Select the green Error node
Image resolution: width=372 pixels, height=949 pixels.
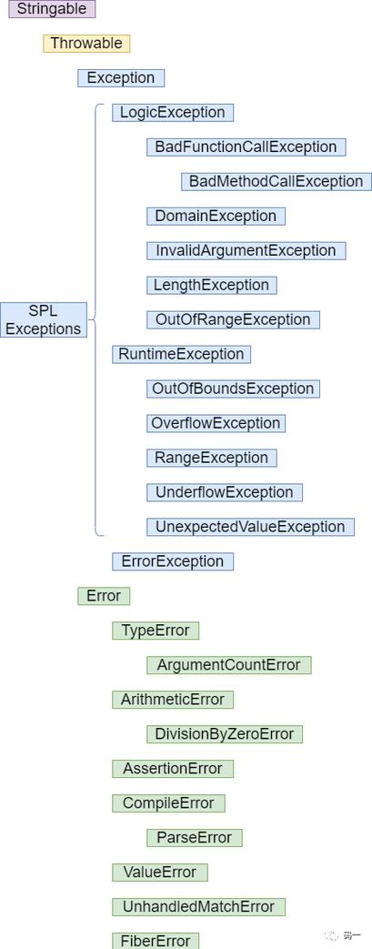click(x=104, y=596)
